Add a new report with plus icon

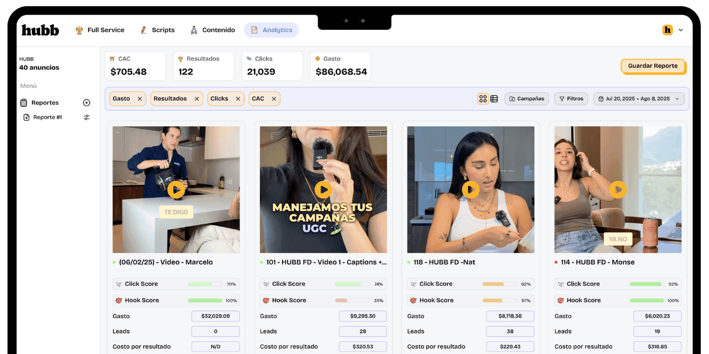point(87,103)
